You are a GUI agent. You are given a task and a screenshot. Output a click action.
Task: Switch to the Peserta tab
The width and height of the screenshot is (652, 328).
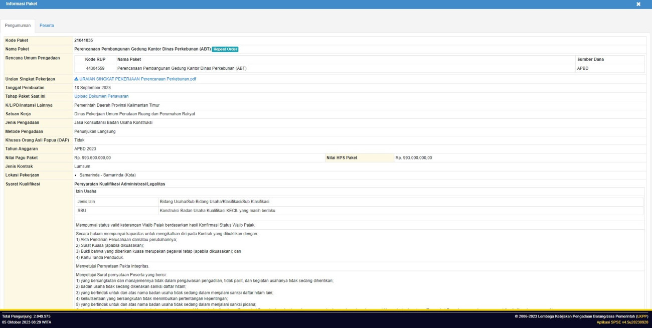click(47, 25)
